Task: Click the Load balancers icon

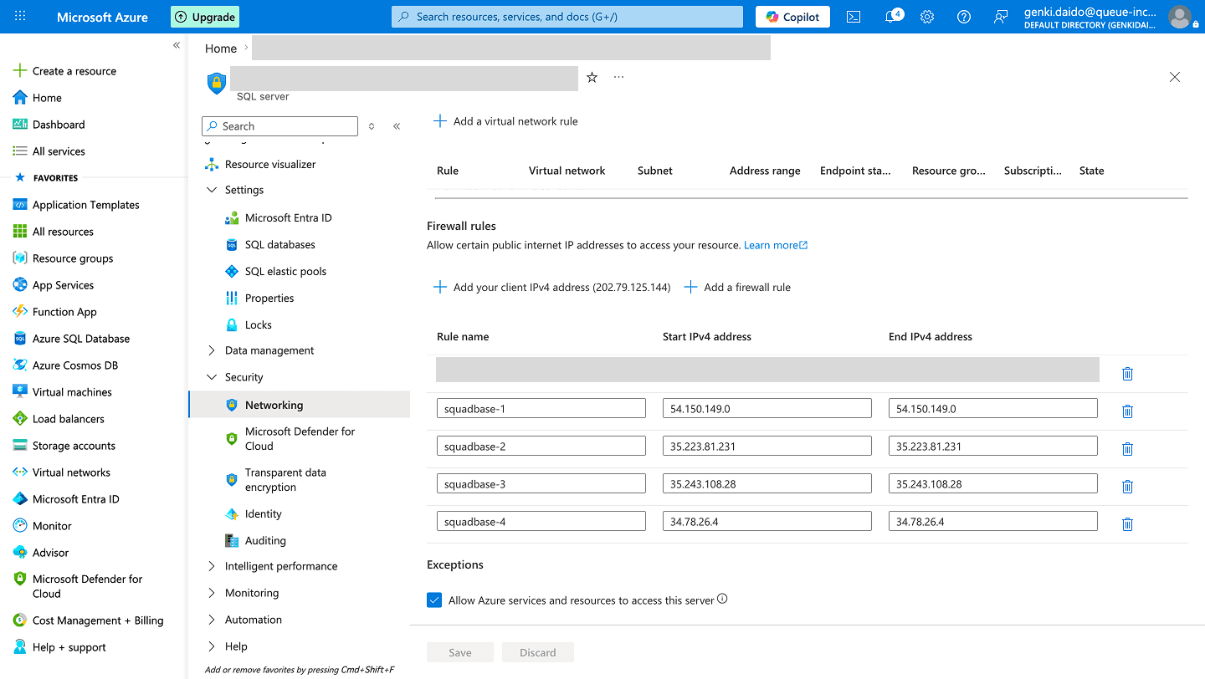Action: tap(20, 419)
